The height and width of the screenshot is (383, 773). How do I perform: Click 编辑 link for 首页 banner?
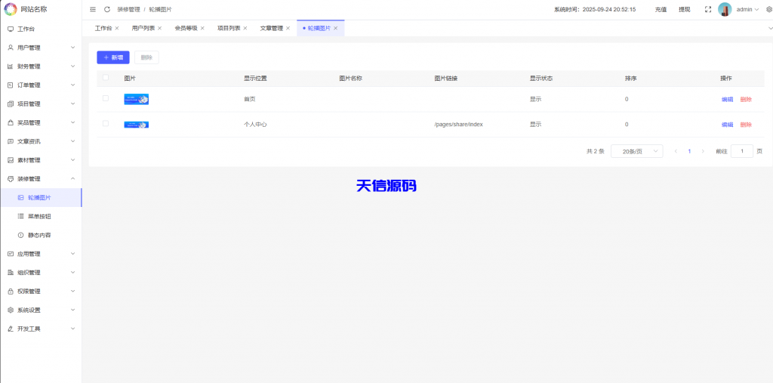tap(727, 100)
